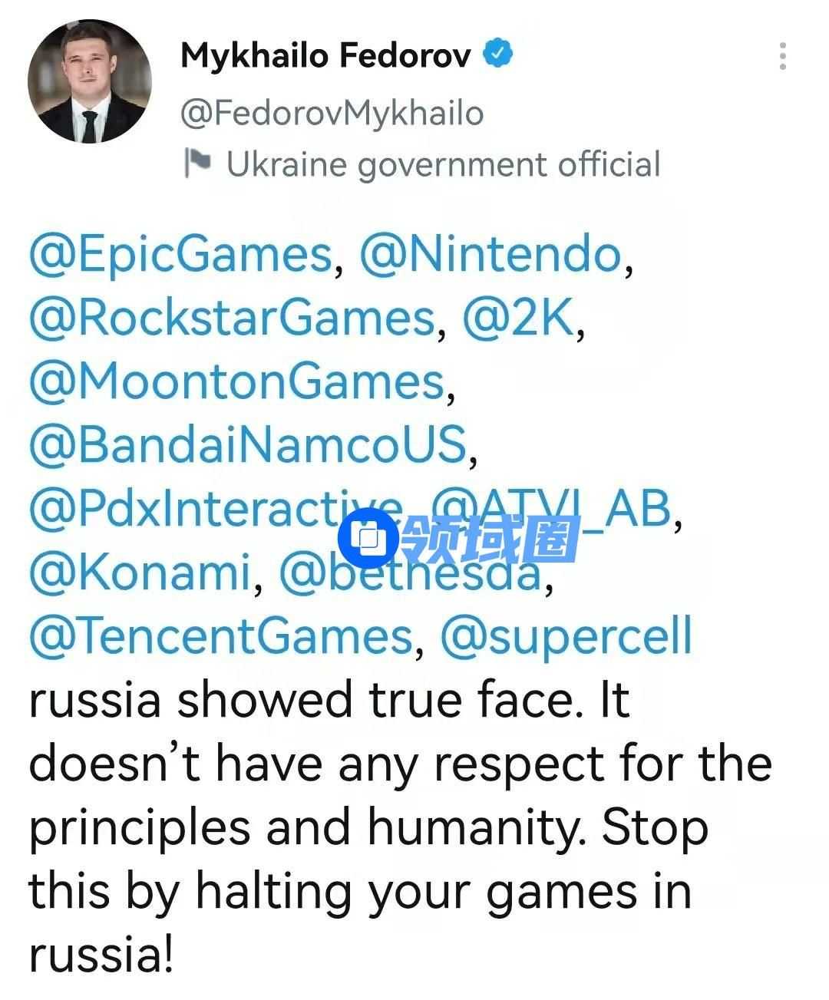Visit the @supercell mention
The height and width of the screenshot is (1000, 829).
click(566, 636)
